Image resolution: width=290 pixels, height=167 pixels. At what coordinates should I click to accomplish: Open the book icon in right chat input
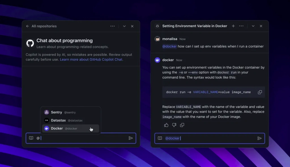(x=160, y=138)
